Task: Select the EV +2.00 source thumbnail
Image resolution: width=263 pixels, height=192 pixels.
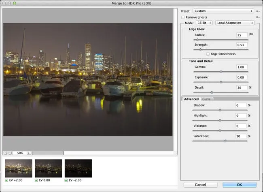Action: tap(19, 168)
